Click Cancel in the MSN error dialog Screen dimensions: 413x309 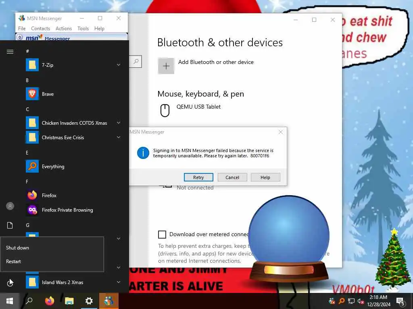[x=232, y=177]
